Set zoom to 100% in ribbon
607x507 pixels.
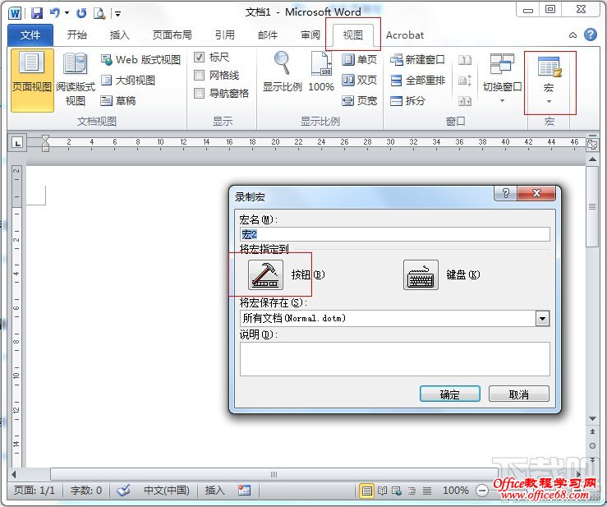(x=321, y=72)
